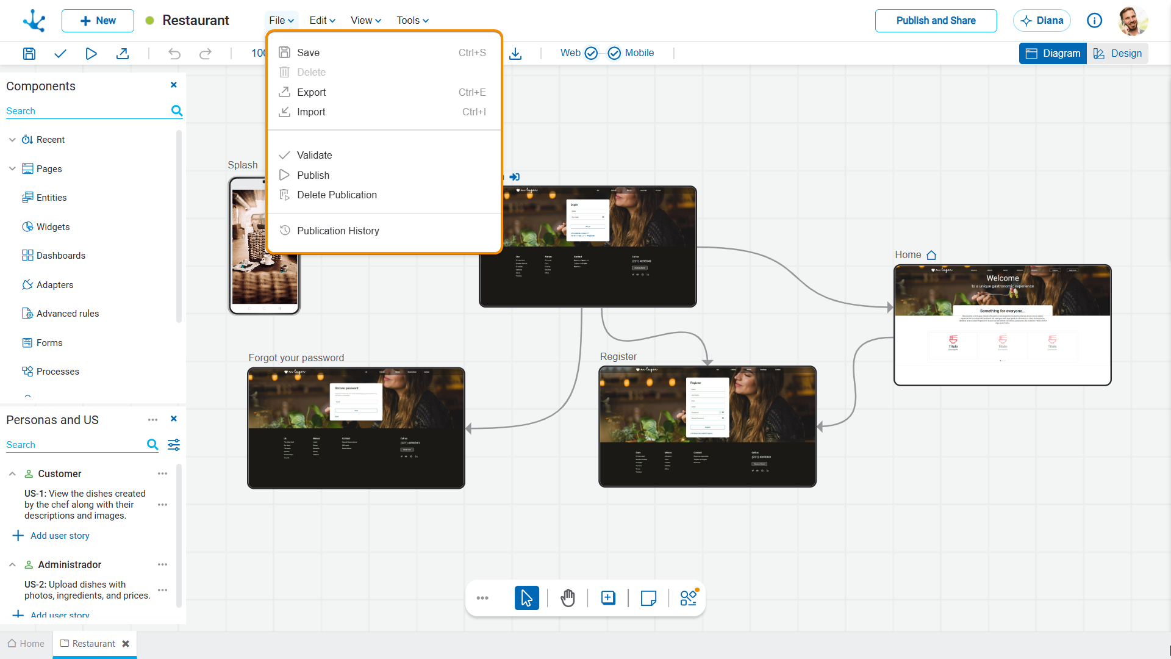Click the undo arrow icon

(174, 53)
